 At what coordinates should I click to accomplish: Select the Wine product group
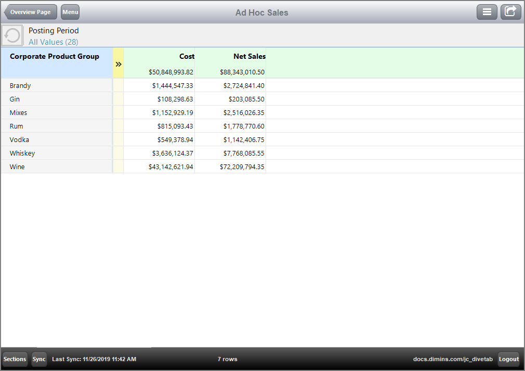(17, 167)
